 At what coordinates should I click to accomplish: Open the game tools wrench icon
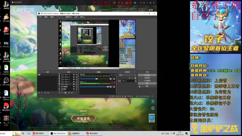pyautogui.click(x=153, y=101)
